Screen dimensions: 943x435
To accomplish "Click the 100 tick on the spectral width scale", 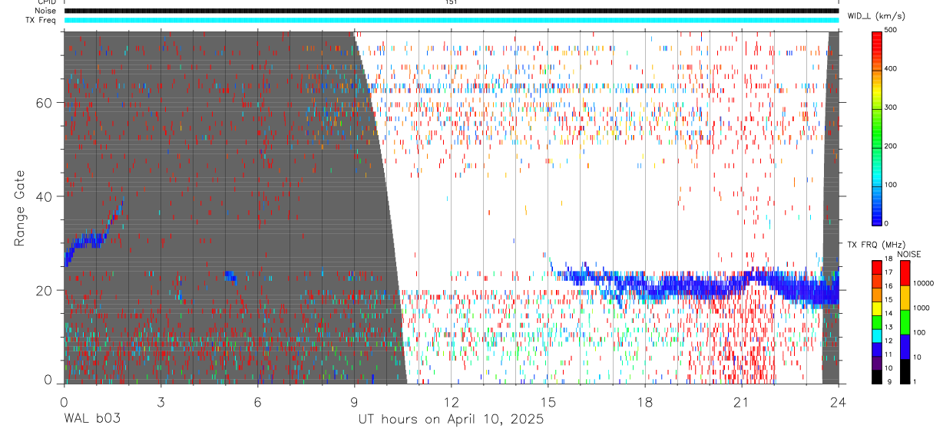I will tap(892, 185).
